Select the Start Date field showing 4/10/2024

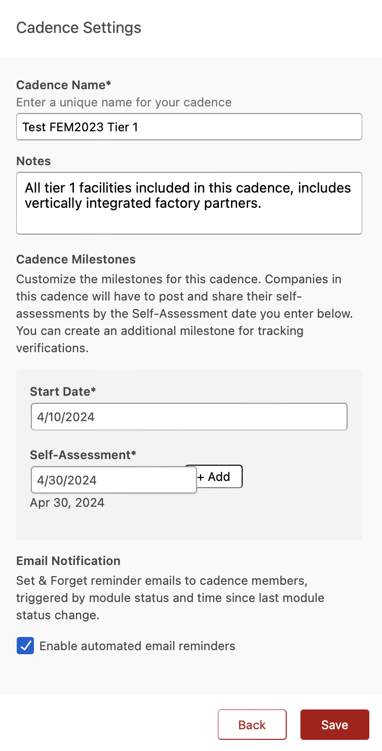[189, 417]
